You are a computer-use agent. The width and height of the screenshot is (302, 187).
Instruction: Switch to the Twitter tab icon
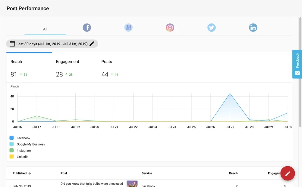coord(212,28)
